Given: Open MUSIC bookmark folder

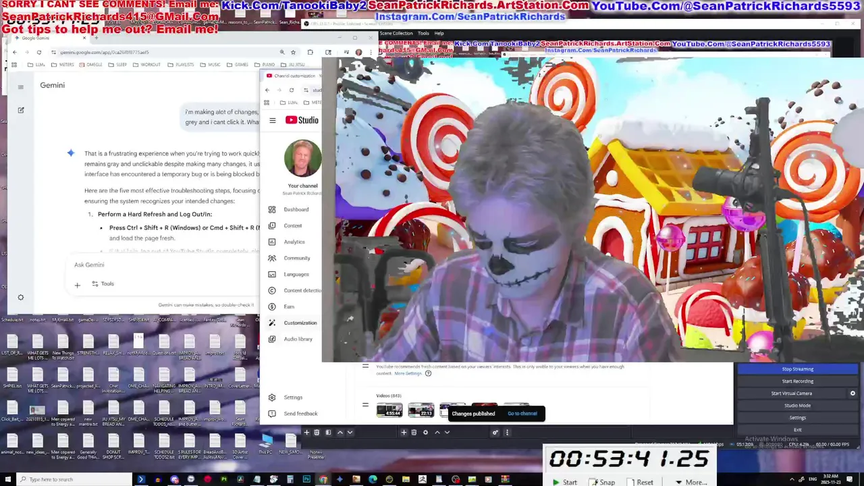Looking at the screenshot, I should (x=210, y=65).
